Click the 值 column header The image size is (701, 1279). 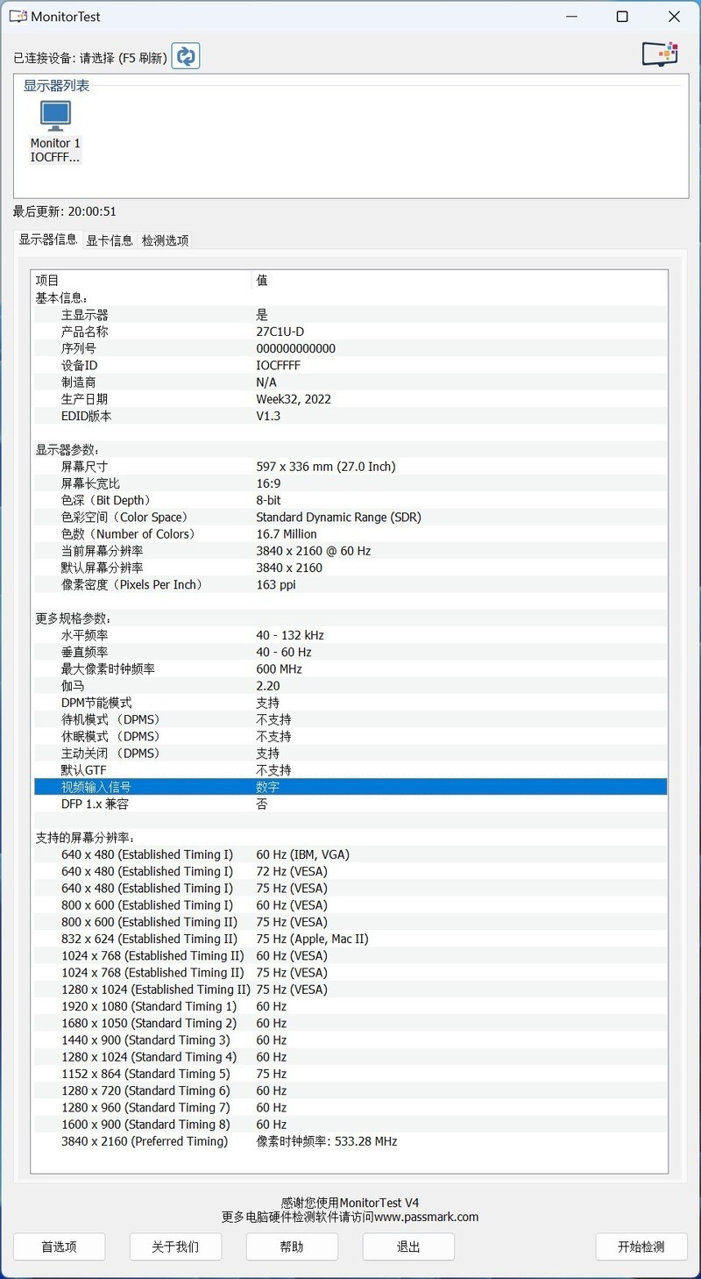261,280
